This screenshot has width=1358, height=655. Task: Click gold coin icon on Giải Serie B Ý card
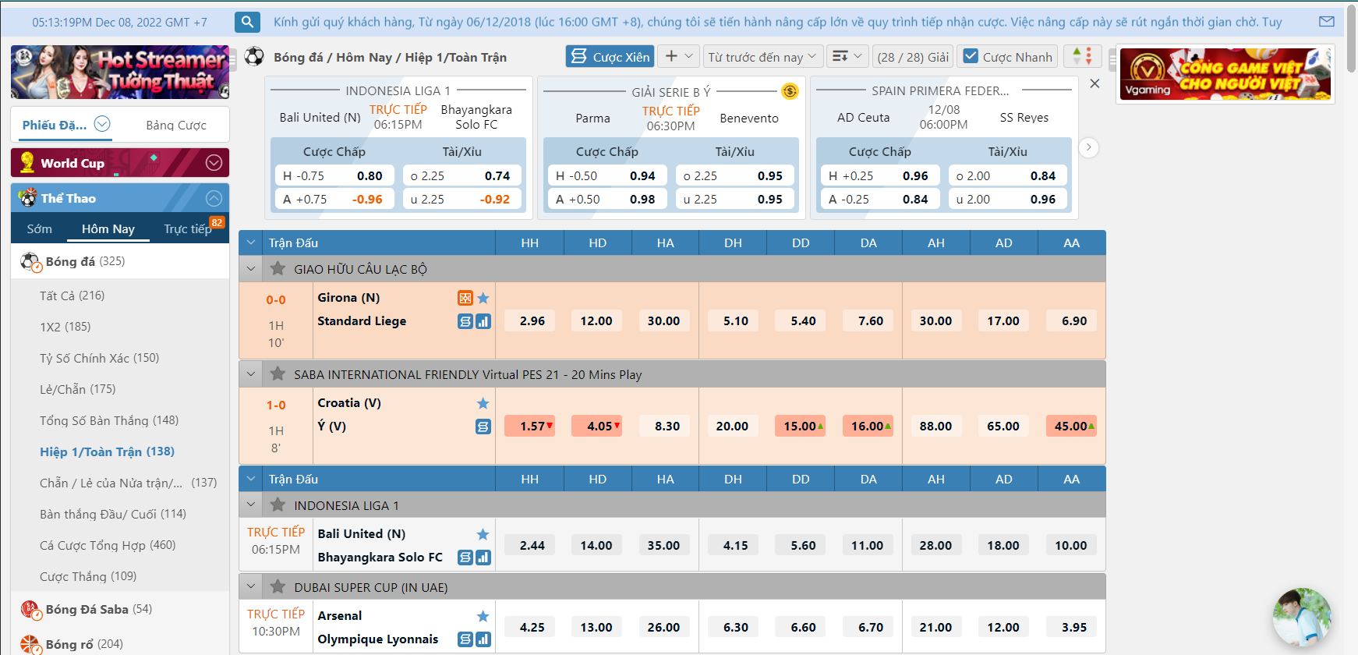[790, 92]
